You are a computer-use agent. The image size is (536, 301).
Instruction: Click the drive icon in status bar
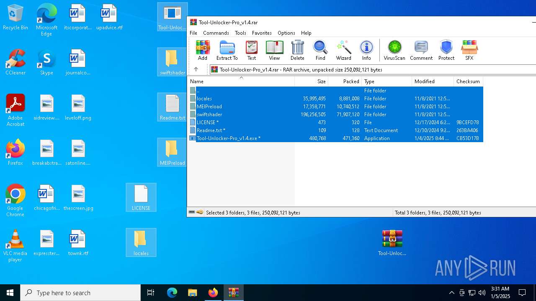(x=192, y=212)
